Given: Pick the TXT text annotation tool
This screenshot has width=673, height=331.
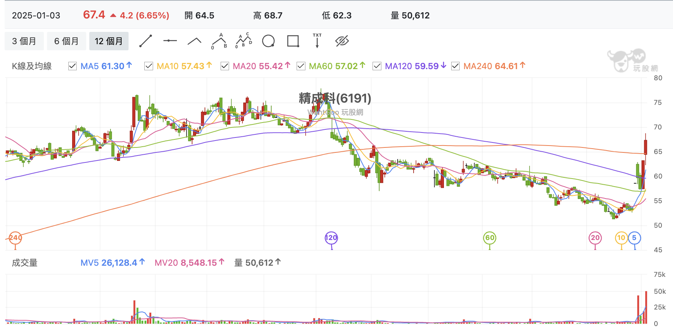Looking at the screenshot, I should (x=317, y=41).
